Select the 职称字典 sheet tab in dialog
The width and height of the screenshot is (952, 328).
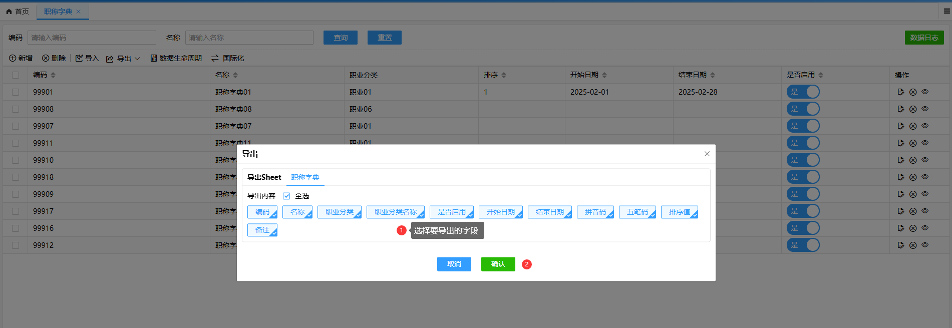click(x=305, y=178)
